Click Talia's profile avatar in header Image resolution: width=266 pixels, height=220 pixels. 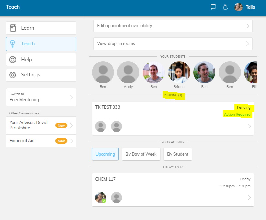pyautogui.click(x=238, y=7)
